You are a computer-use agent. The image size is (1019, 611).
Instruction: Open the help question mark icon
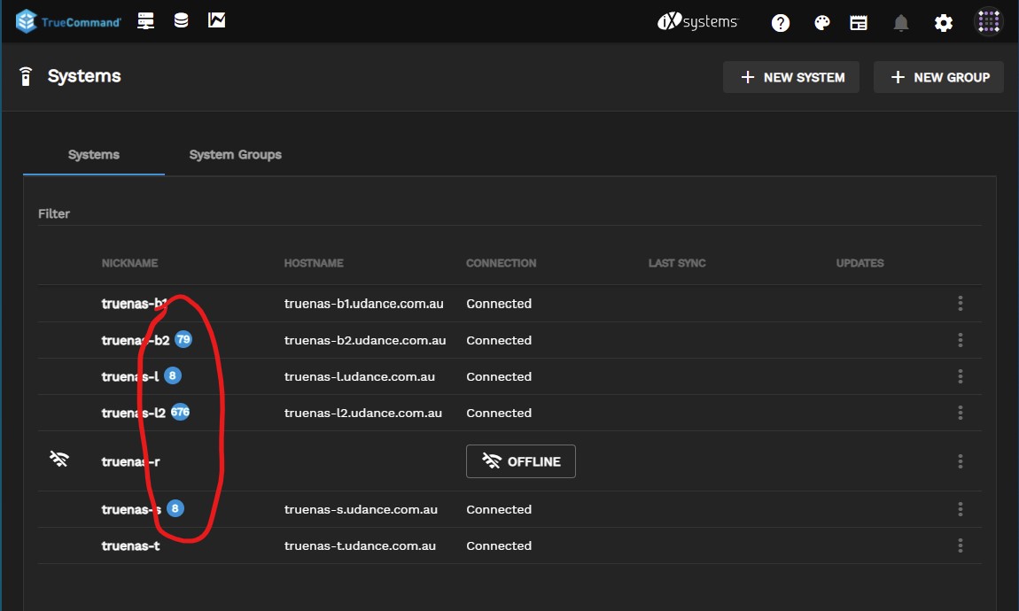pos(781,23)
